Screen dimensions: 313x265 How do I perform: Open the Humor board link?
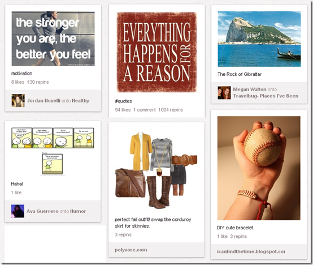(78, 211)
